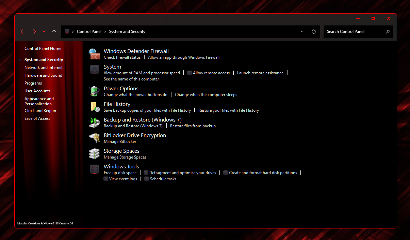This screenshot has height=240, width=410.
Task: Click Check firewall status
Action: tap(122, 57)
